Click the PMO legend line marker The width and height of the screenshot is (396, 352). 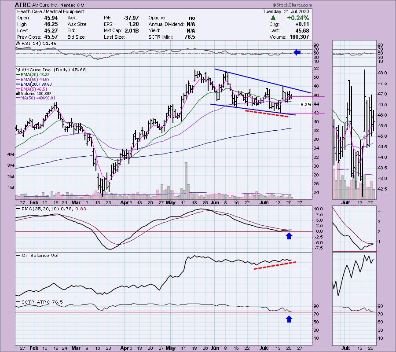click(x=18, y=209)
